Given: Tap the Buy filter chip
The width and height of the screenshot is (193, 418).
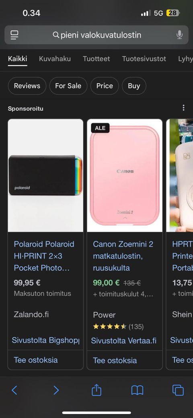Looking at the screenshot, I should (134, 86).
